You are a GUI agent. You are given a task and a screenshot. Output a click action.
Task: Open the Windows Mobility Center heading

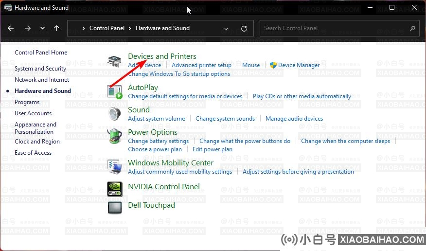[171, 163]
